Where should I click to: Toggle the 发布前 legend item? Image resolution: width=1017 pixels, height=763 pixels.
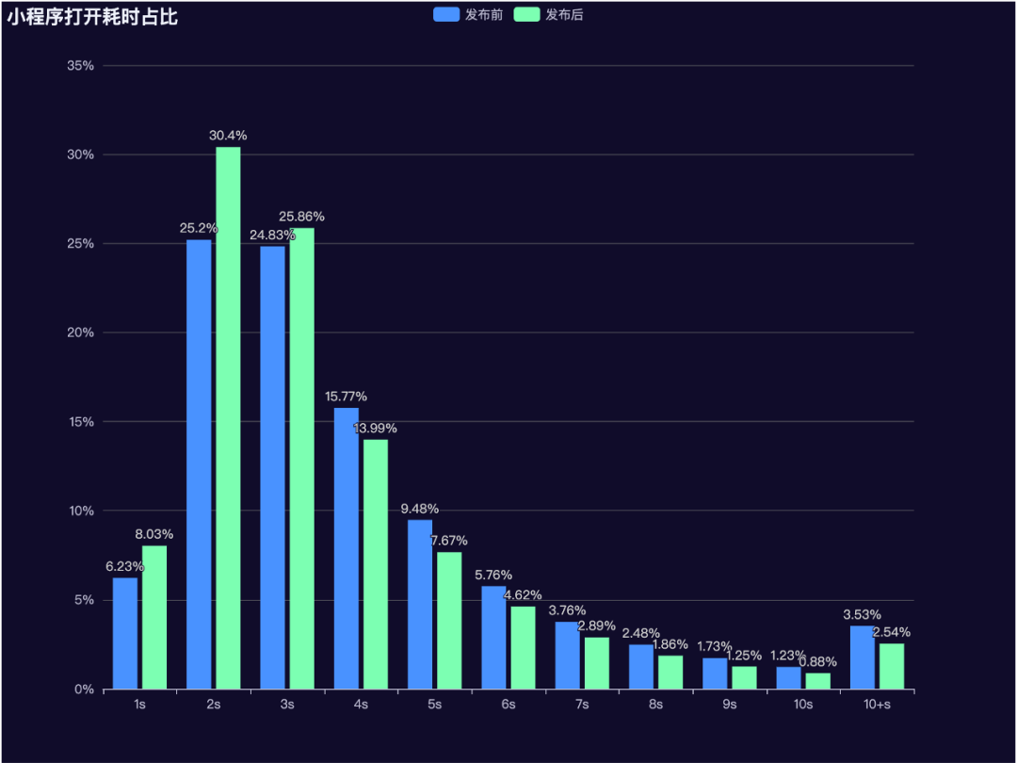click(468, 14)
